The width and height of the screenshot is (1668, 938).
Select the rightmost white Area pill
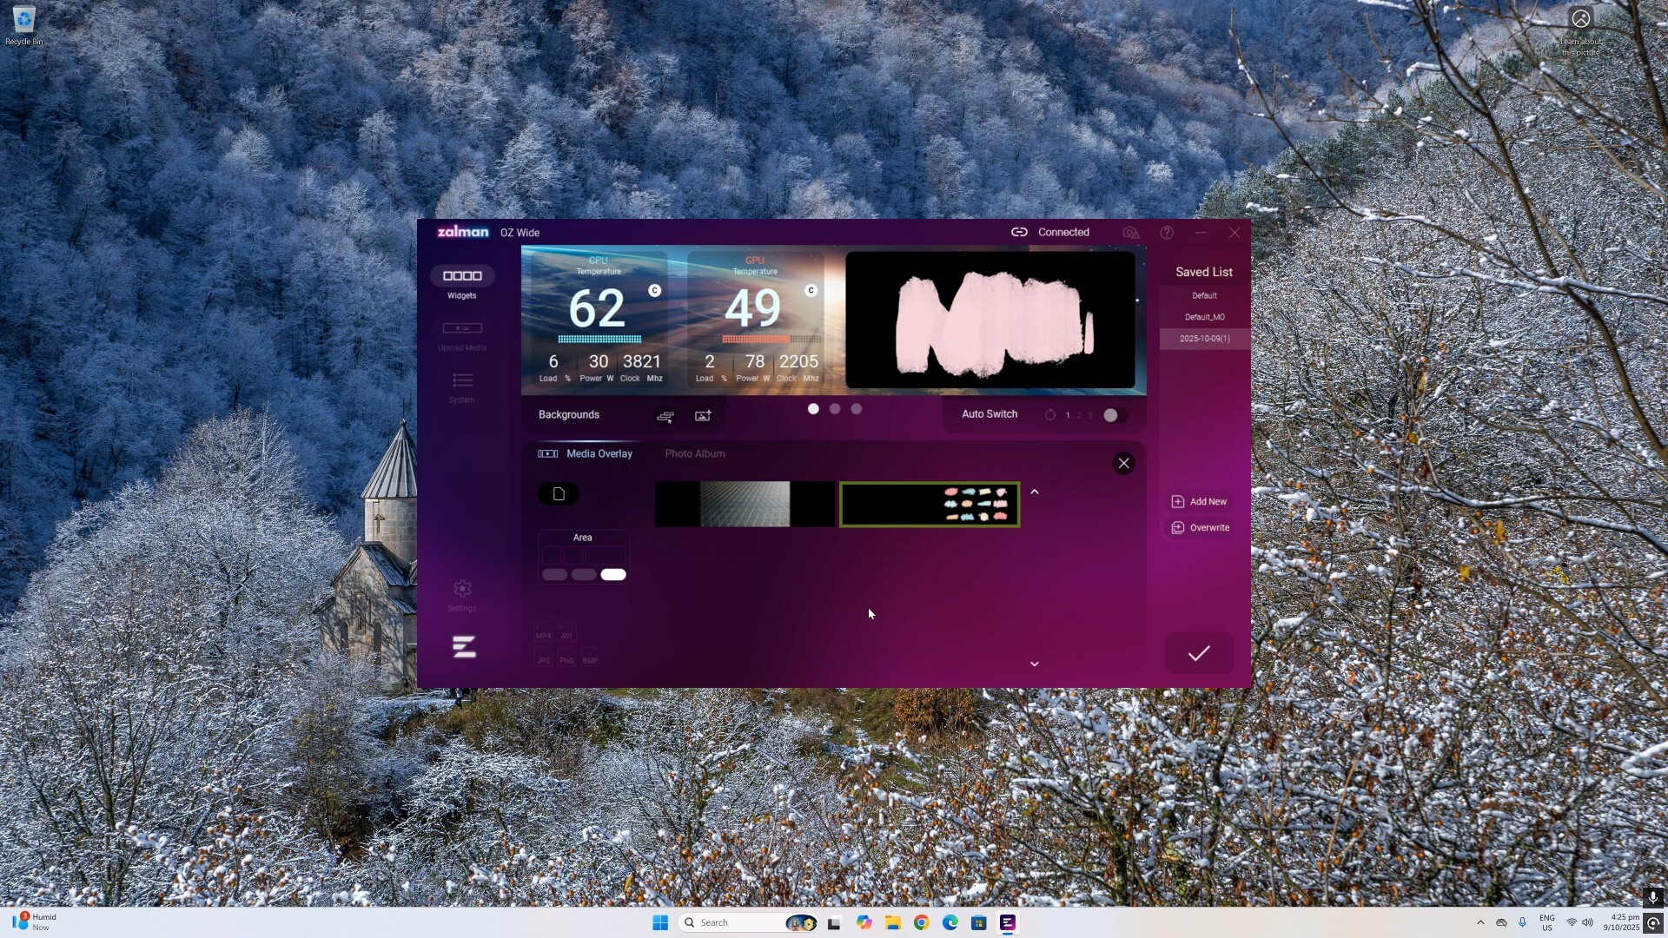point(613,574)
